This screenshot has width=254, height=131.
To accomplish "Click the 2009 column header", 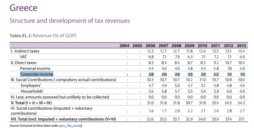I will coord(189,46).
